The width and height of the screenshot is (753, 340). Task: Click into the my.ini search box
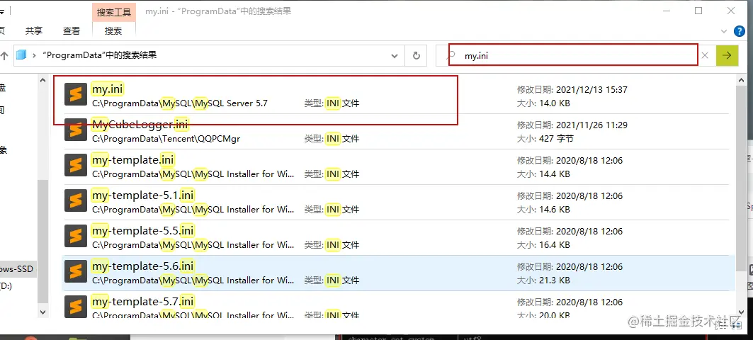point(573,55)
